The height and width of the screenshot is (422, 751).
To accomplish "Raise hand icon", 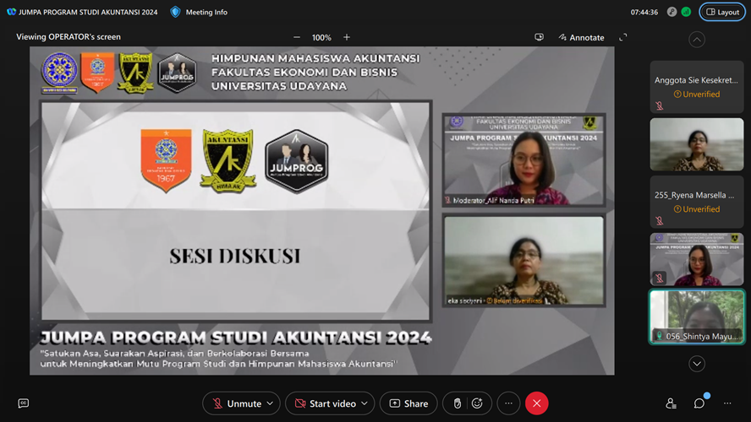I will pyautogui.click(x=458, y=403).
